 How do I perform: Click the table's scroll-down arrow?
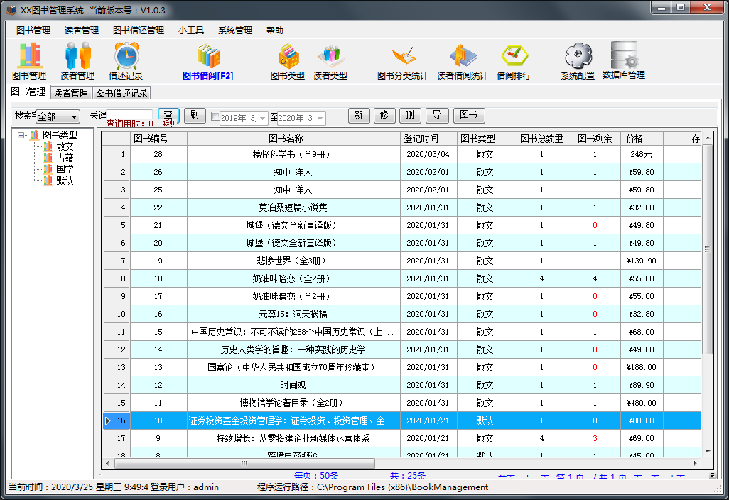(x=707, y=451)
